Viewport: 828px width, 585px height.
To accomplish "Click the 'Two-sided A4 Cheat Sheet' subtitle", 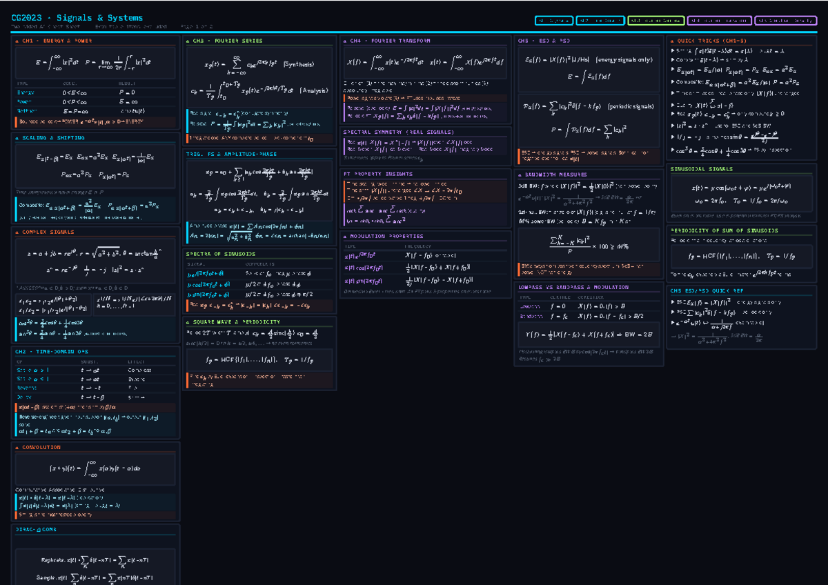I will coord(47,27).
